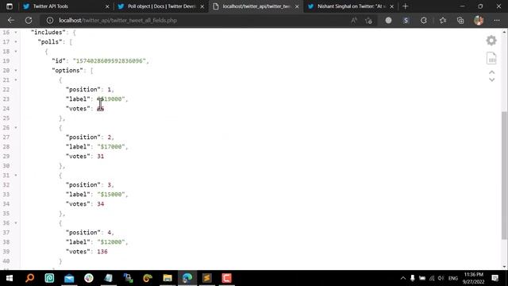Click the votes value 136
The height and width of the screenshot is (286, 508).
pos(102,252)
